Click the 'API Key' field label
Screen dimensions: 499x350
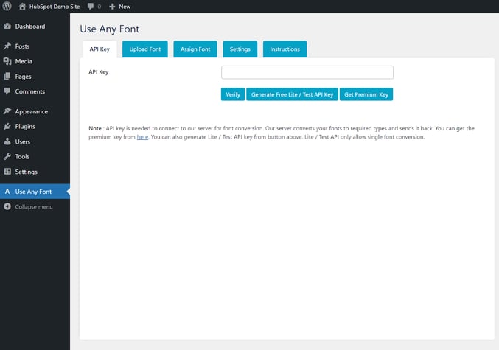99,72
